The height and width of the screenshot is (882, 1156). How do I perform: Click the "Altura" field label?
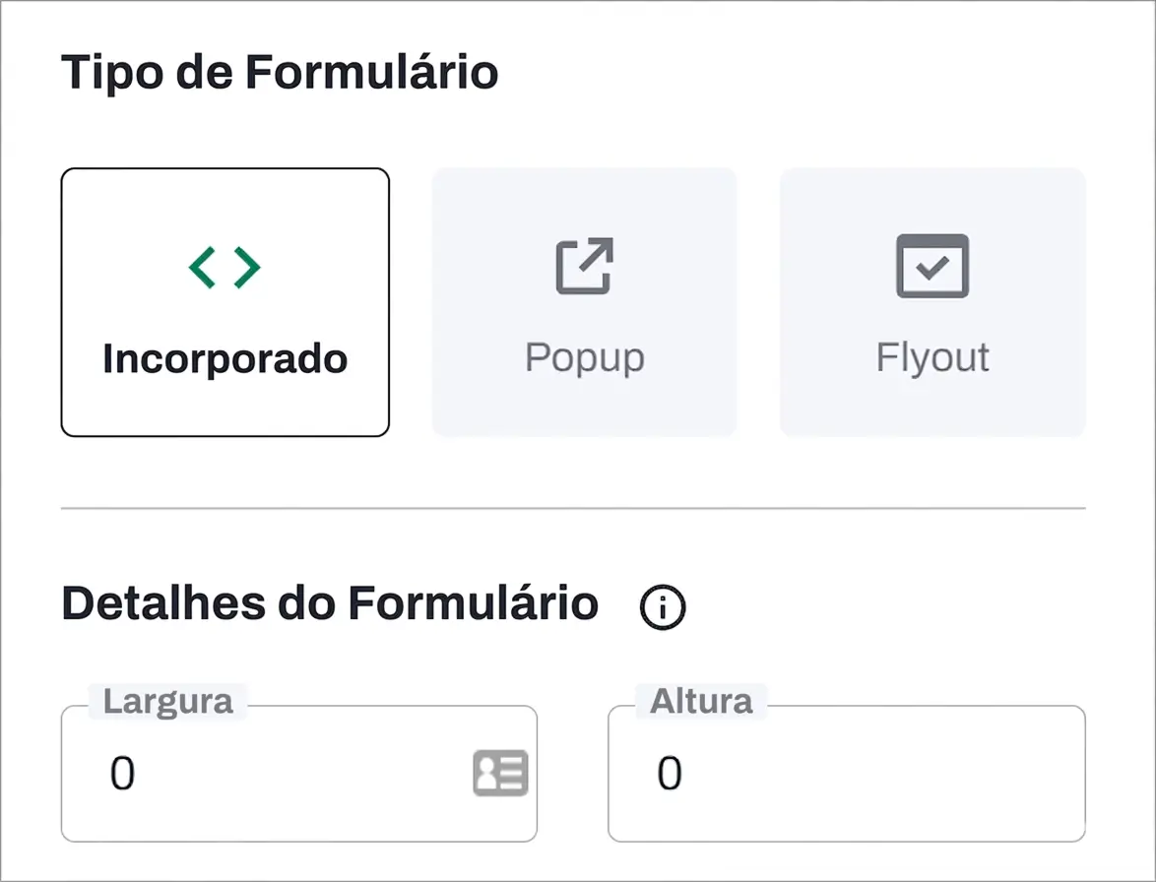[x=701, y=702]
